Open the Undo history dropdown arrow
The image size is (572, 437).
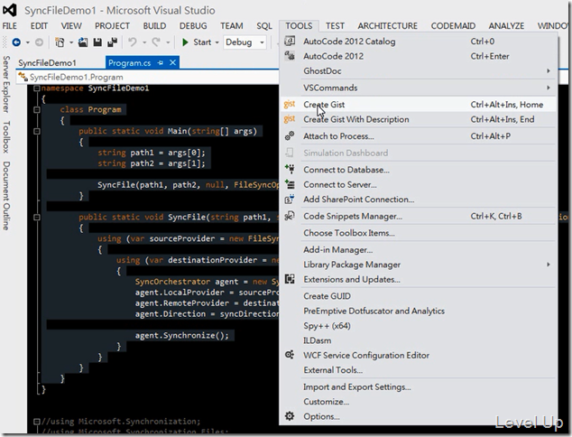click(x=144, y=42)
